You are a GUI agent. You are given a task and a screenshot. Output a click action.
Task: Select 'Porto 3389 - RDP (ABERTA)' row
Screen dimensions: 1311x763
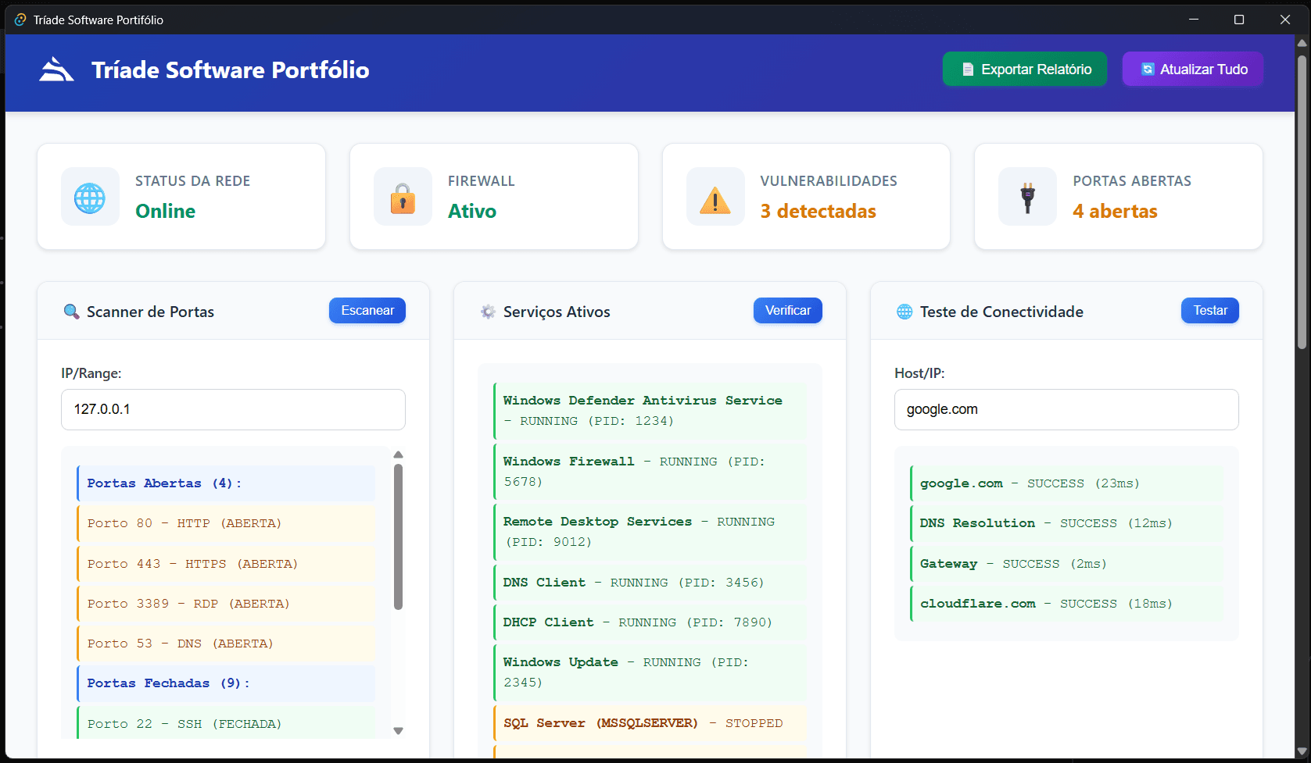(x=226, y=604)
